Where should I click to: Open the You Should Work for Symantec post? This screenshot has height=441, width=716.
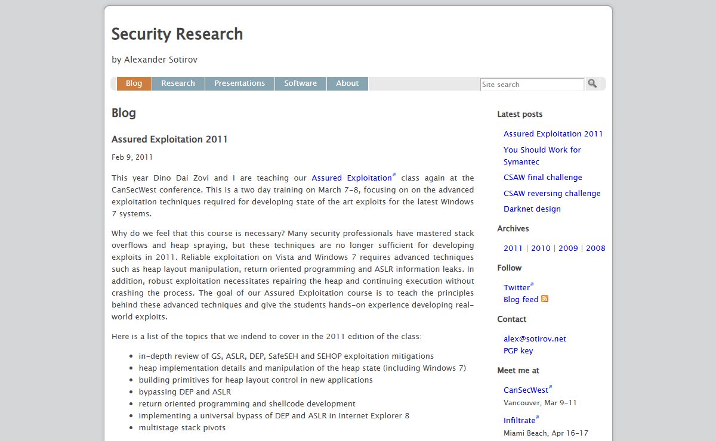click(x=542, y=156)
